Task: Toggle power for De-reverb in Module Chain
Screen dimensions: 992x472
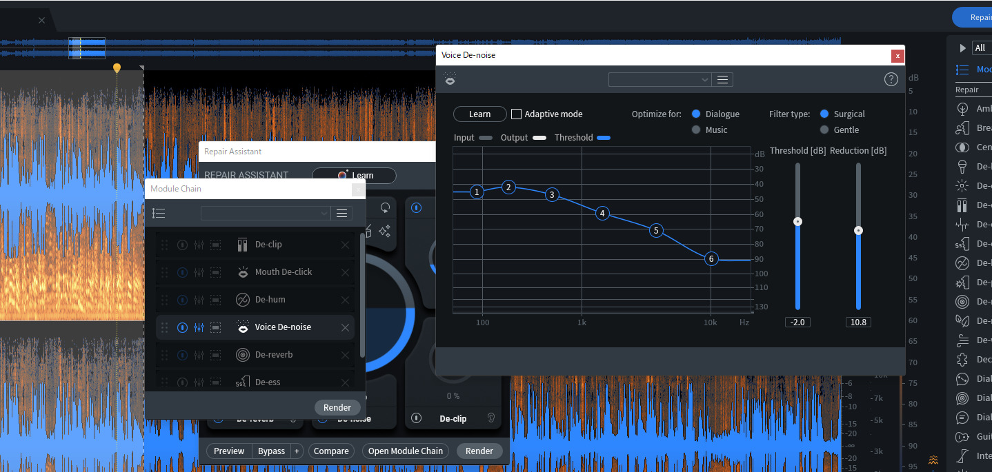Action: 182,355
